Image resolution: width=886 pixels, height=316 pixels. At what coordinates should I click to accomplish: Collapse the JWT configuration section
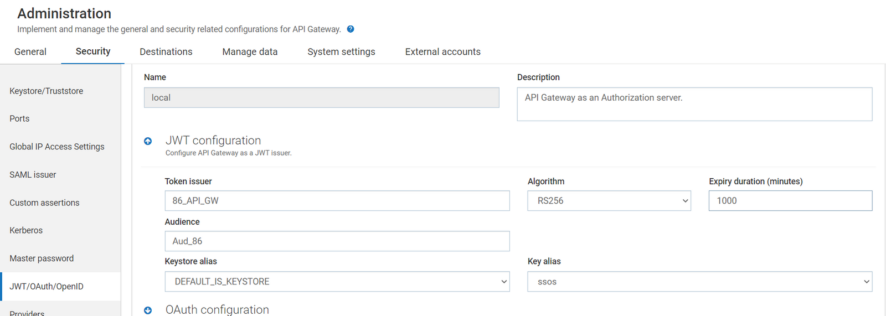coord(148,141)
